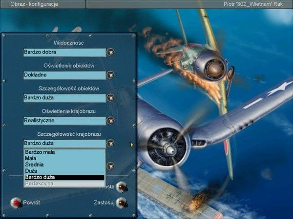Click the Szczegółowość obiektów field showing Bardzo duża
Image resolution: width=293 pixels, height=219 pixels.
coord(64,98)
